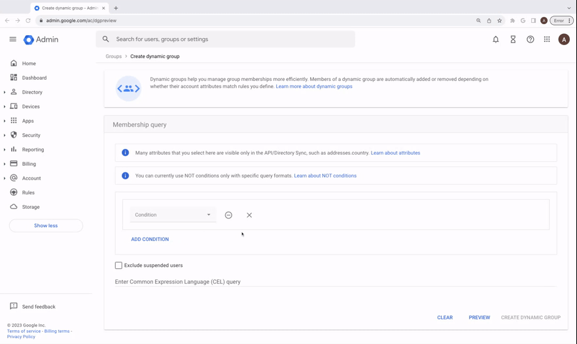Screen dimensions: 577x344
Task: Navigate to Groups breadcrumb
Action: pos(113,56)
